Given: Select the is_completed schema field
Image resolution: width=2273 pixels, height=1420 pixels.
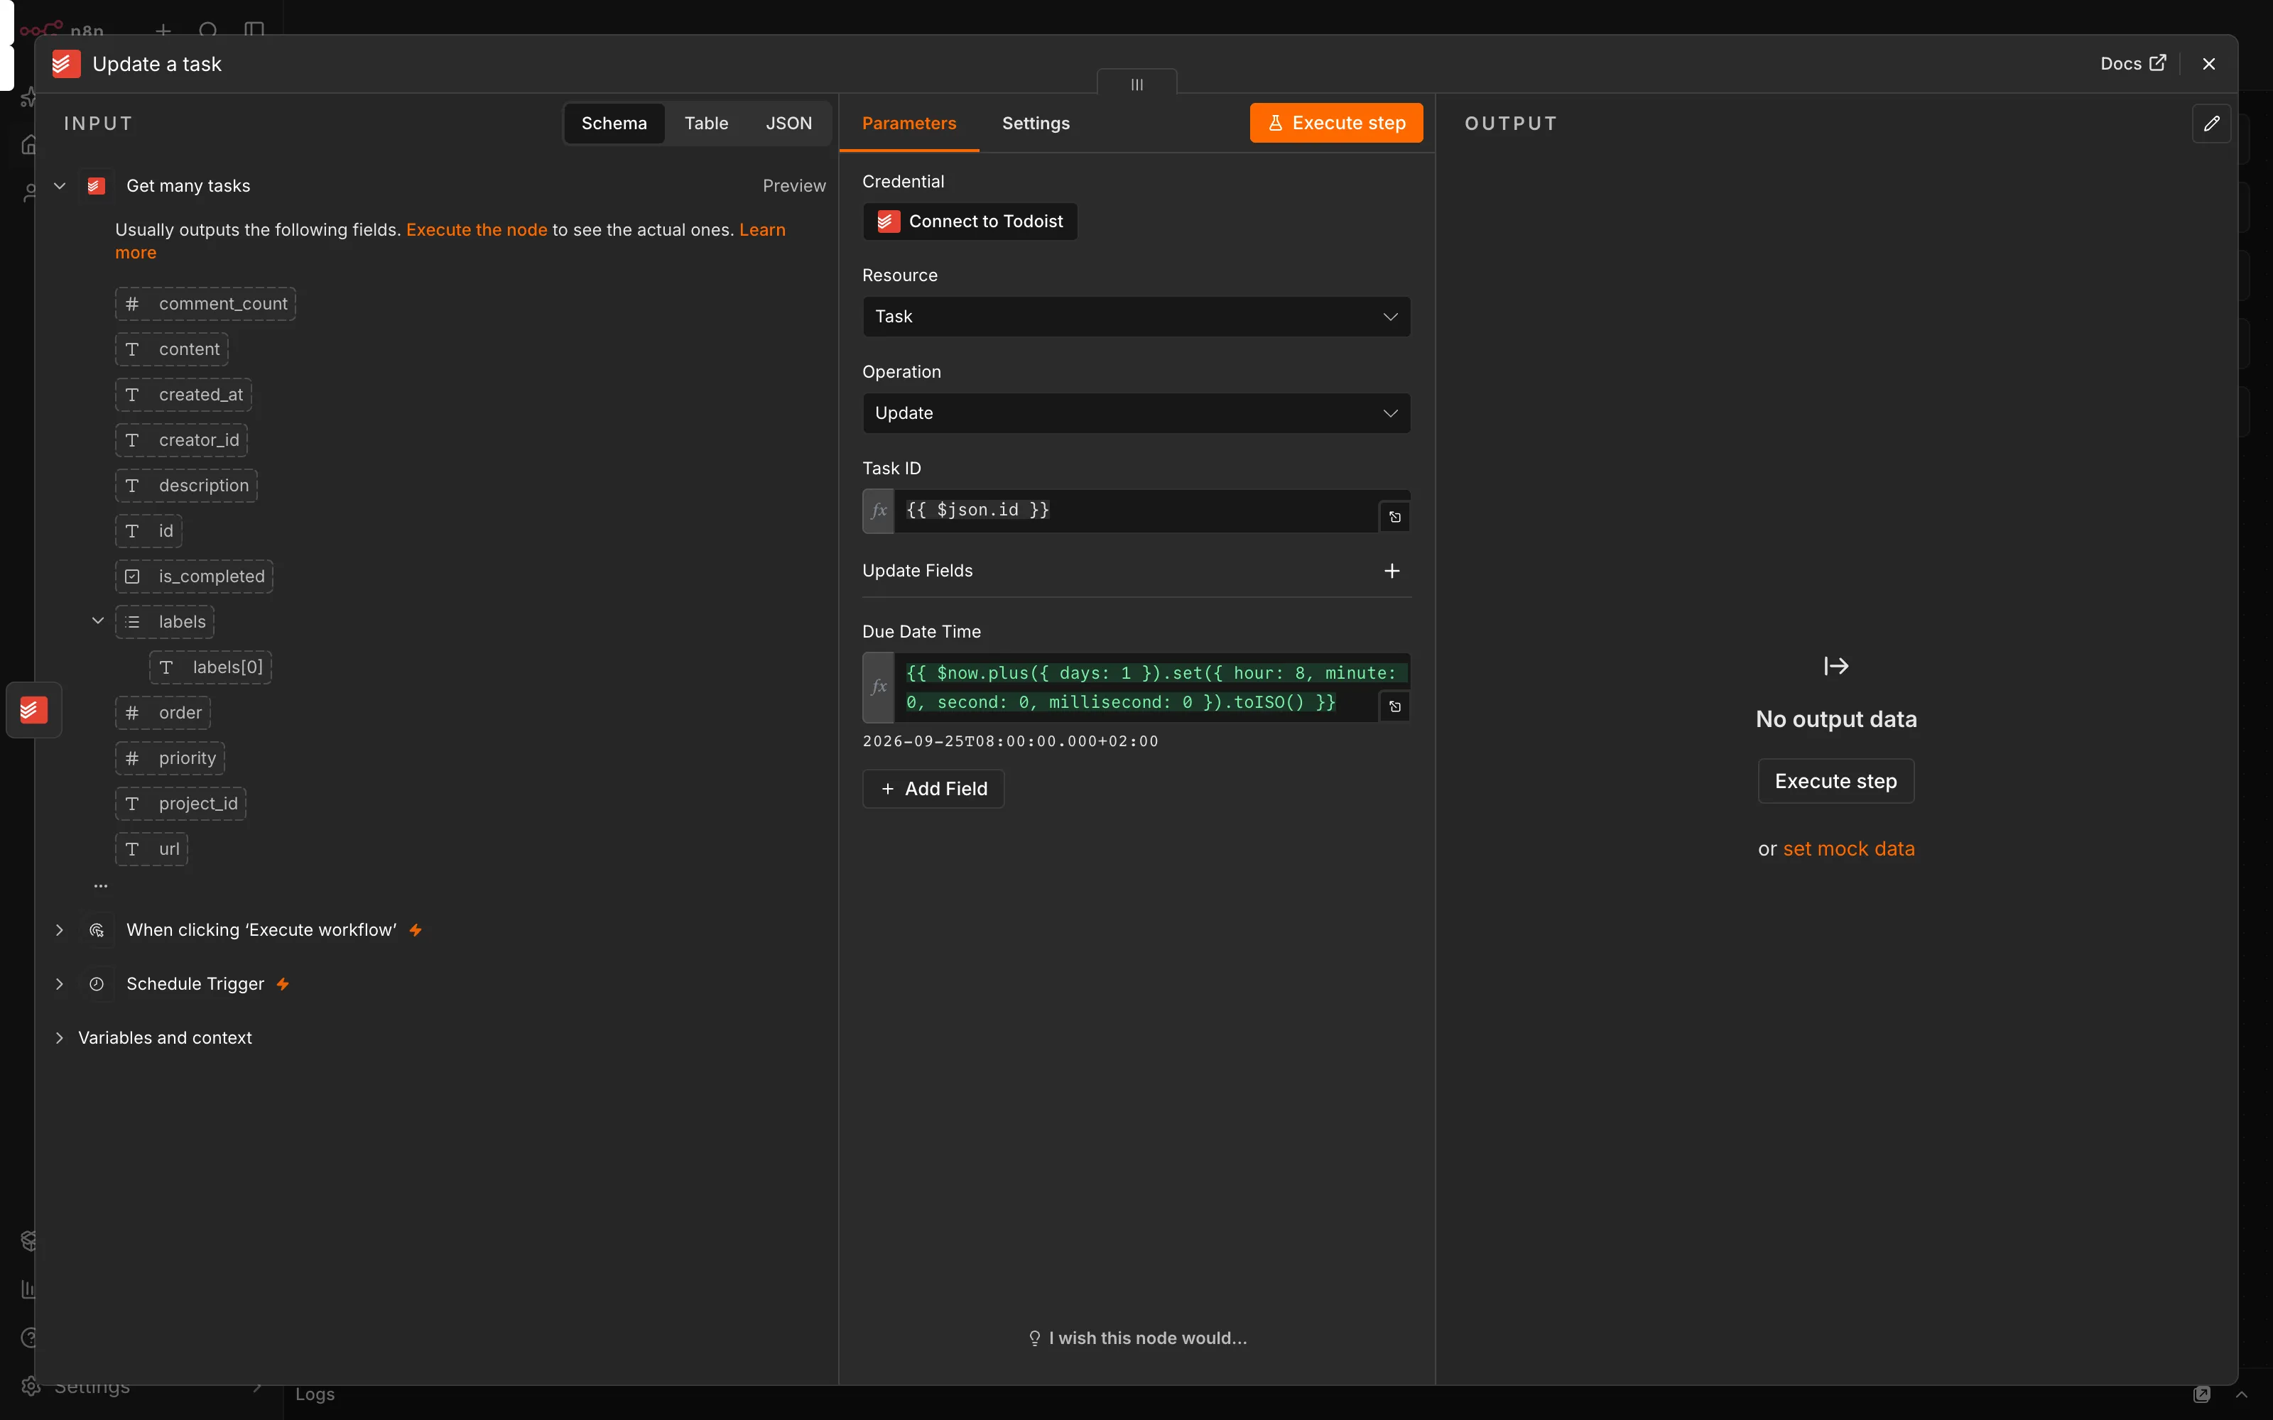Looking at the screenshot, I should [195, 577].
